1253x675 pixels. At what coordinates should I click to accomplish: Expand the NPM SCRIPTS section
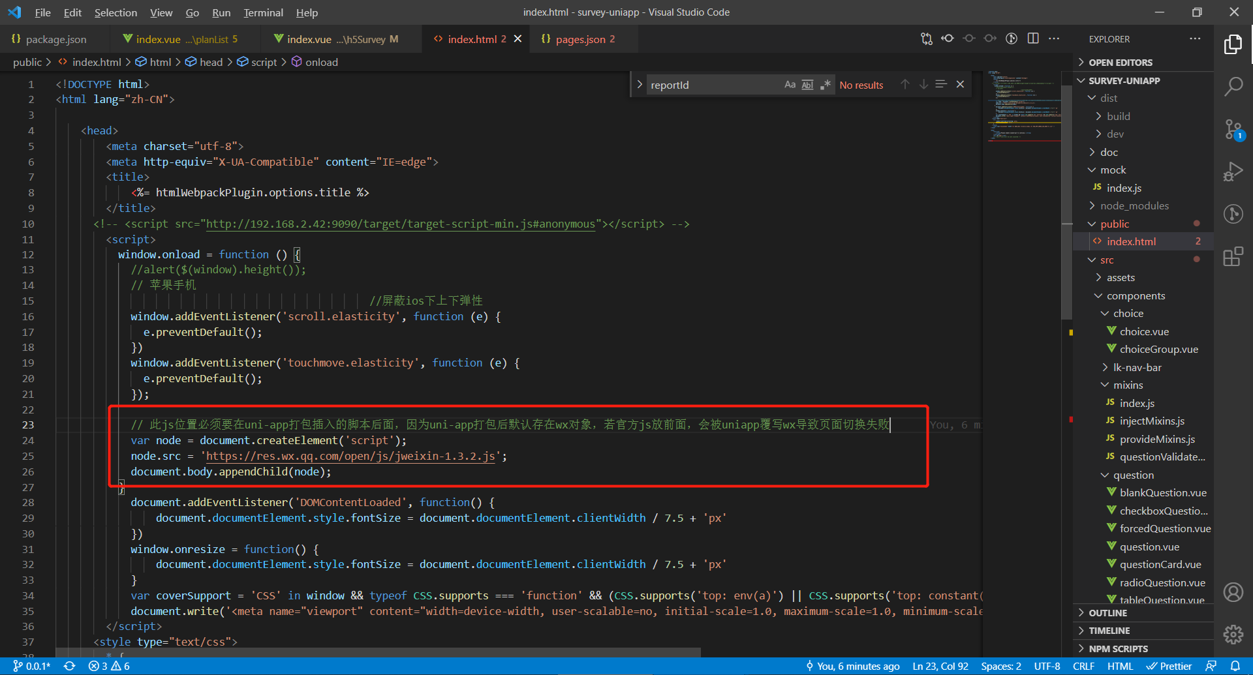[1143, 649]
